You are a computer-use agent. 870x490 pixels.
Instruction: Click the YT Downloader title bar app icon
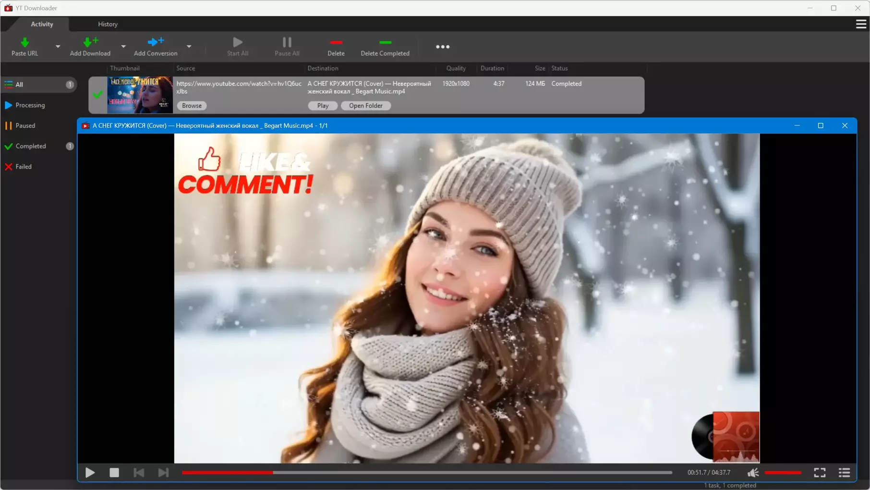(9, 8)
